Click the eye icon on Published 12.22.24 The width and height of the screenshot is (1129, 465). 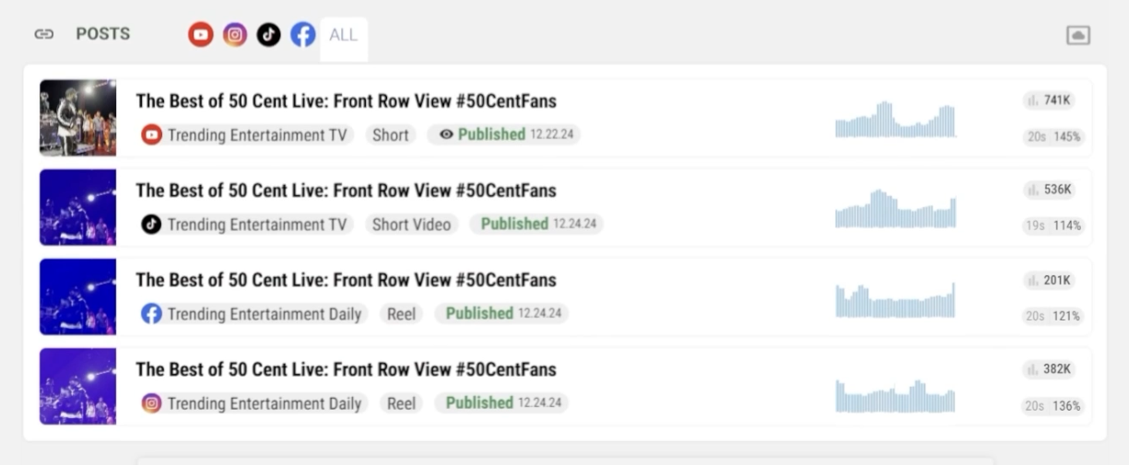pyautogui.click(x=447, y=134)
